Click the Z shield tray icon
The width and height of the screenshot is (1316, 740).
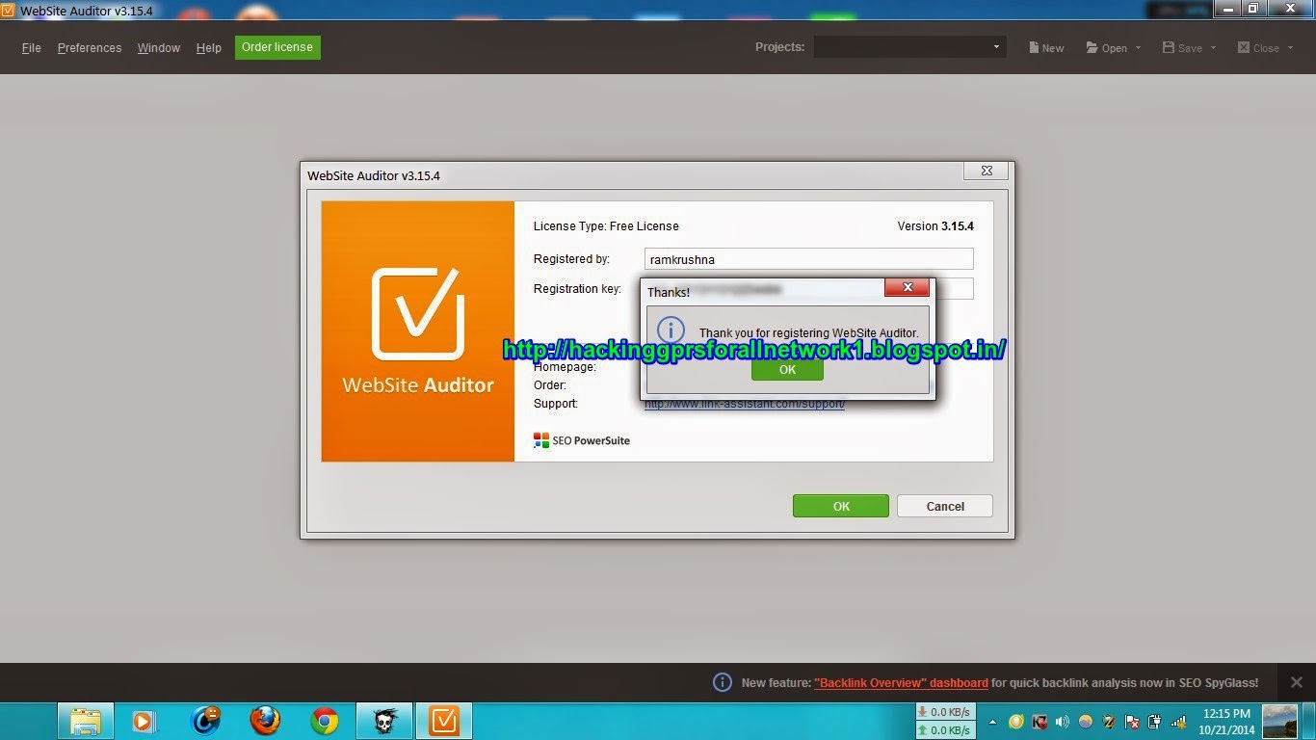pyautogui.click(x=1109, y=721)
